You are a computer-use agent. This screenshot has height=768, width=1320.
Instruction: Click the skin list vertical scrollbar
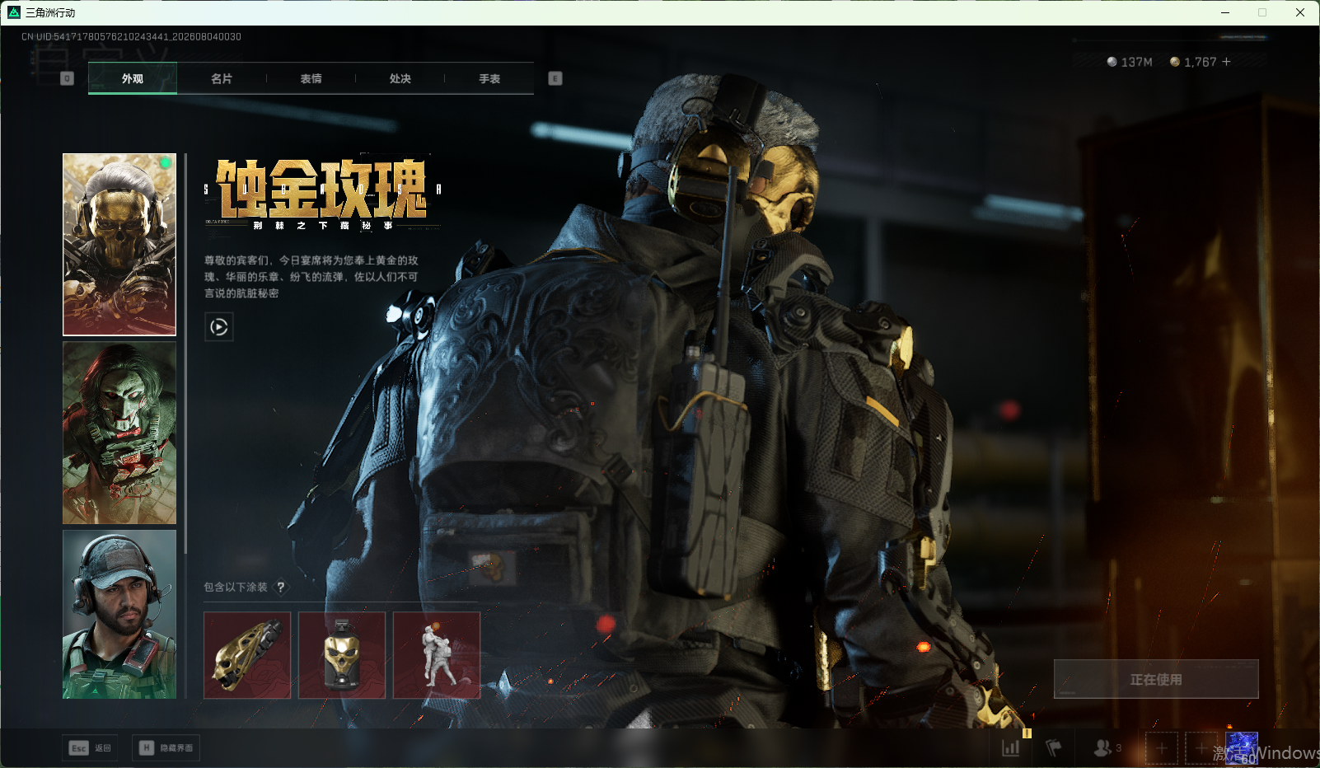(x=186, y=354)
